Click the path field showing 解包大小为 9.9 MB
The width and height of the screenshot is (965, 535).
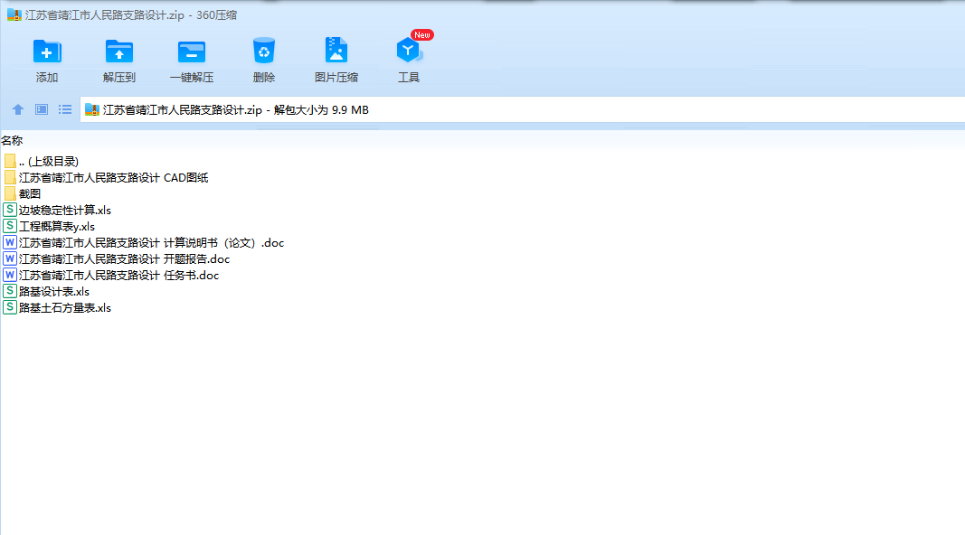click(x=522, y=109)
